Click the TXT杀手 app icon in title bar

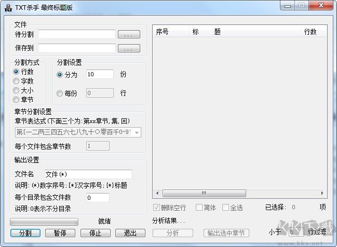[8, 8]
